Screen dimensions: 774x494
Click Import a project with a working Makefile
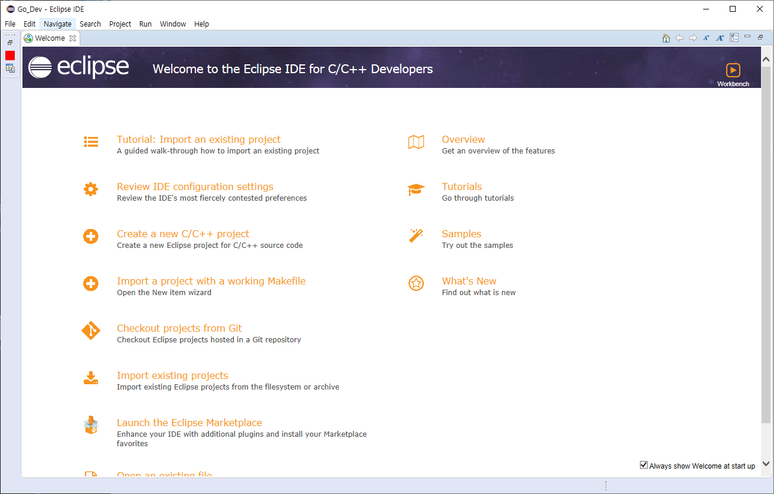[211, 281]
